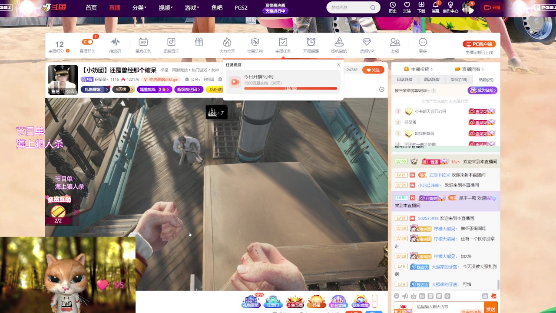Open the 直播回看 replay link
Screen dimensions: 556x313
(469, 69)
